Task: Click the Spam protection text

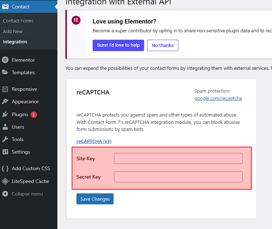Action: pos(212,91)
